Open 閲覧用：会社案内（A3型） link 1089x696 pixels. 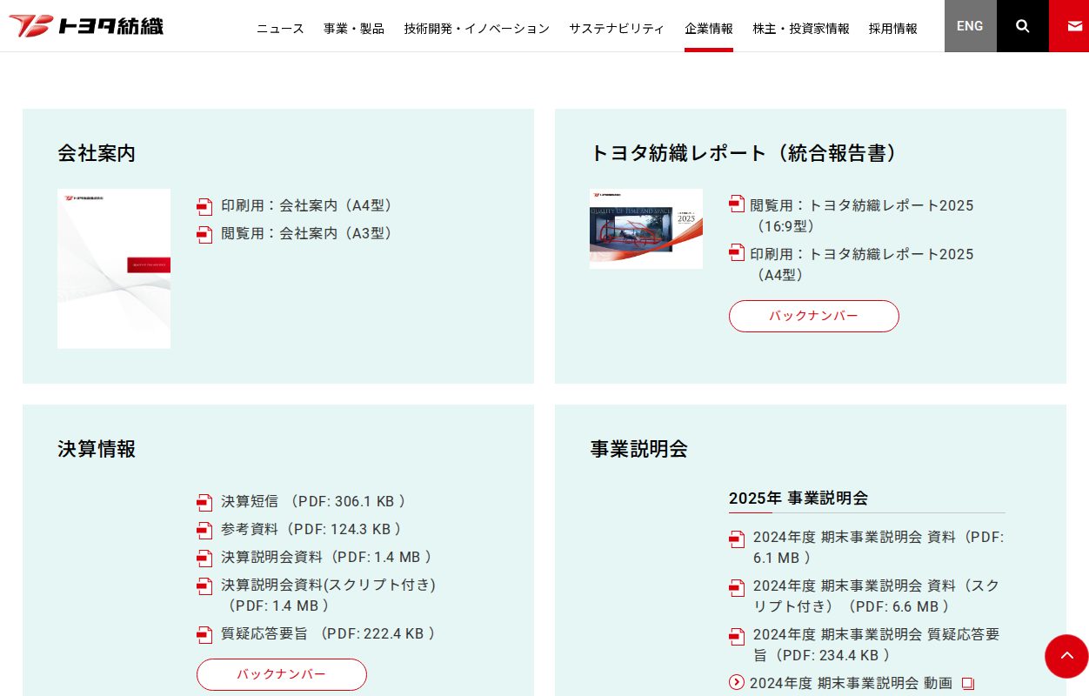[x=309, y=234]
